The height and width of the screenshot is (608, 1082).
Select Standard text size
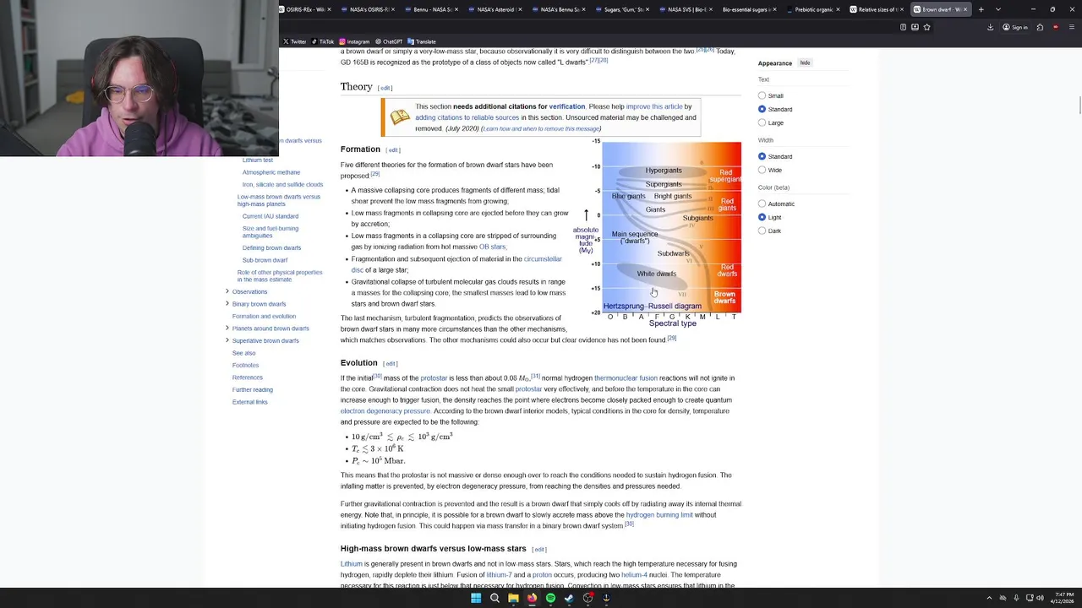point(762,109)
